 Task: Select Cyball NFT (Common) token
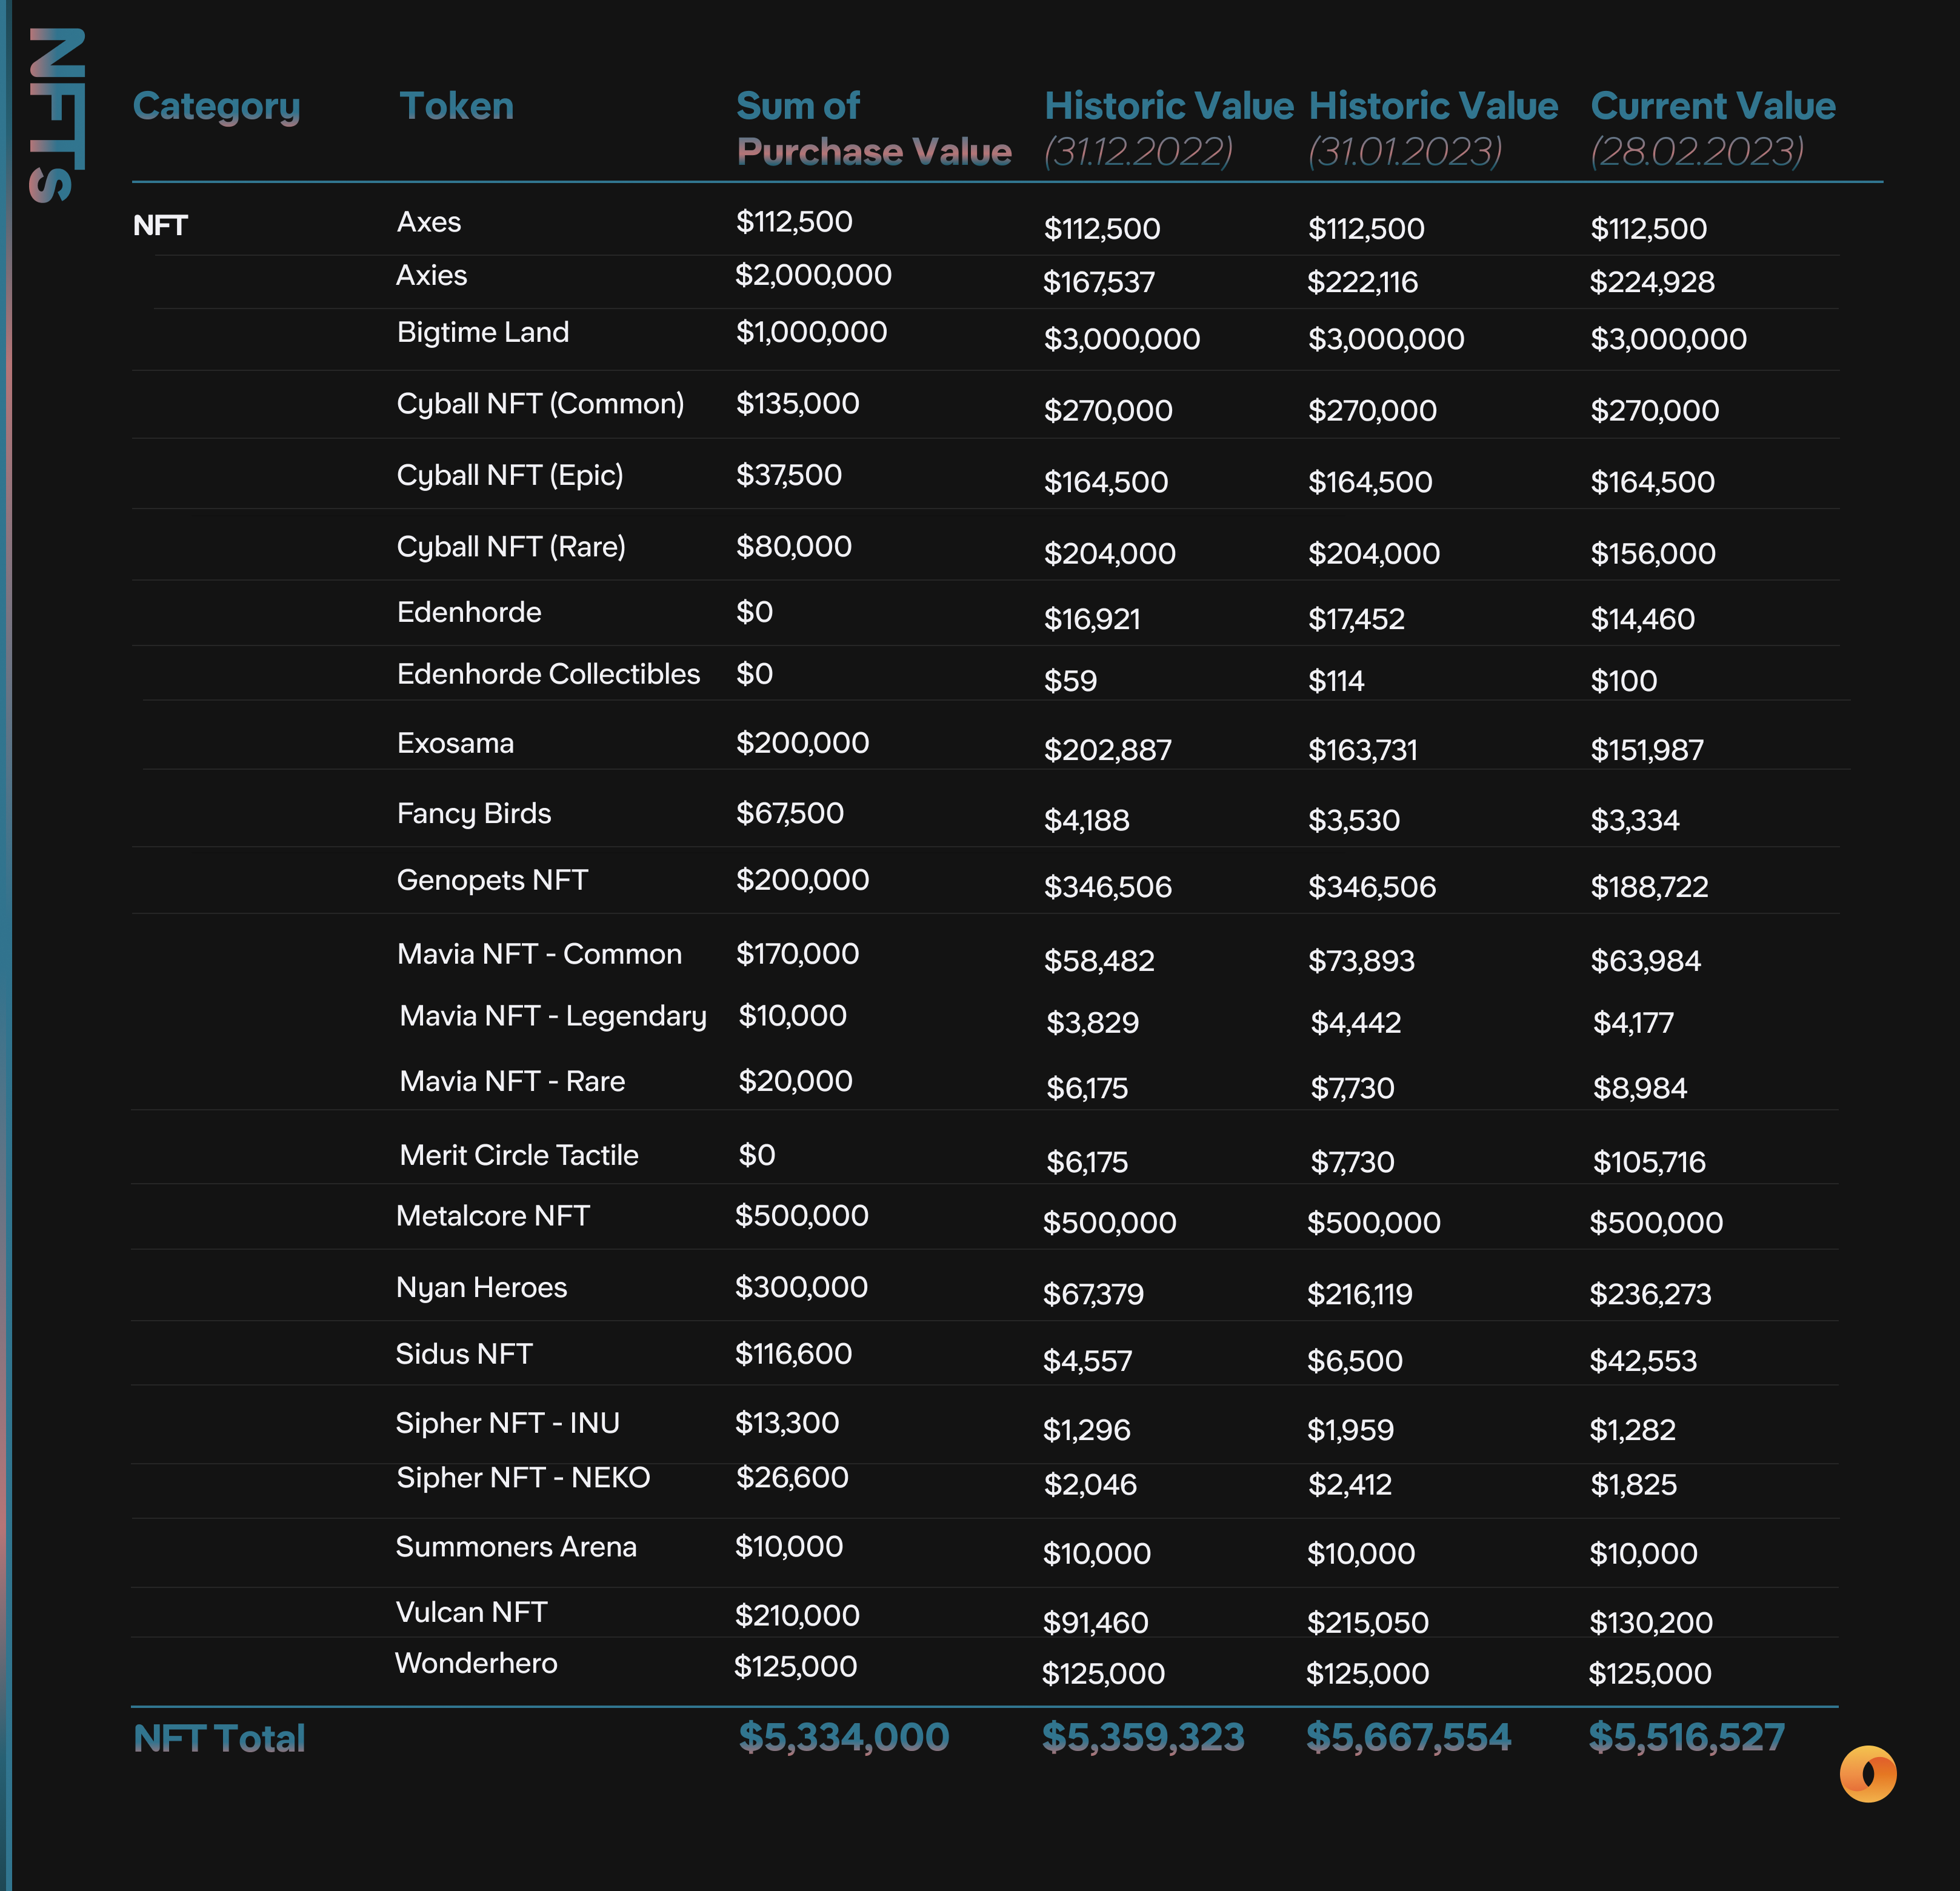(x=540, y=404)
